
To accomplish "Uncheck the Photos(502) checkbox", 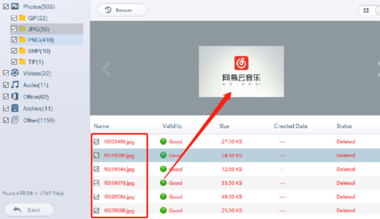I will (6, 6).
